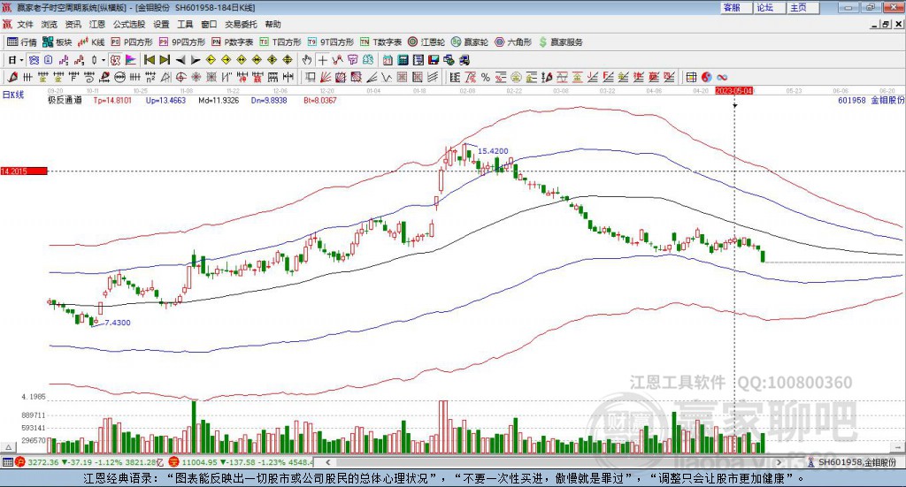Open the 六角形 hexagon tool
The height and width of the screenshot is (487, 906).
point(513,42)
